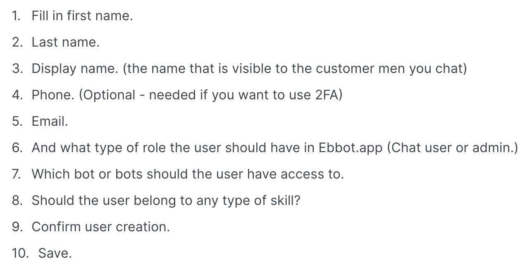Screen dimensions: 530x268
Task: Click the 'Confirm user creation.' step
Action: (100, 227)
